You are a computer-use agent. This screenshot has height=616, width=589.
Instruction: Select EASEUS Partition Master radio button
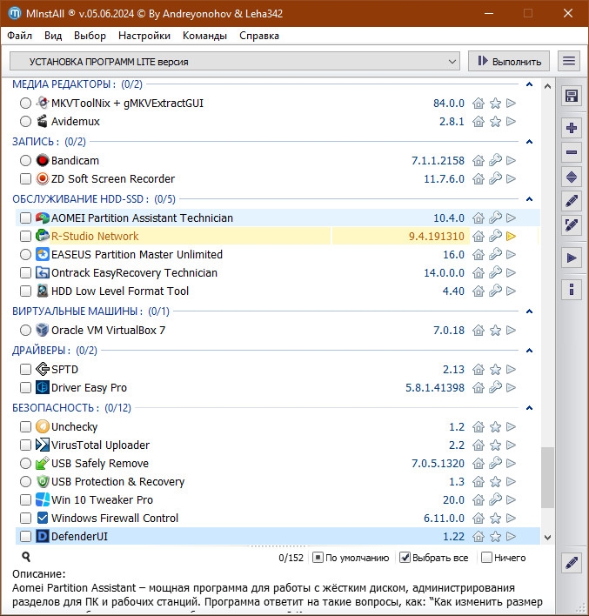click(x=25, y=255)
